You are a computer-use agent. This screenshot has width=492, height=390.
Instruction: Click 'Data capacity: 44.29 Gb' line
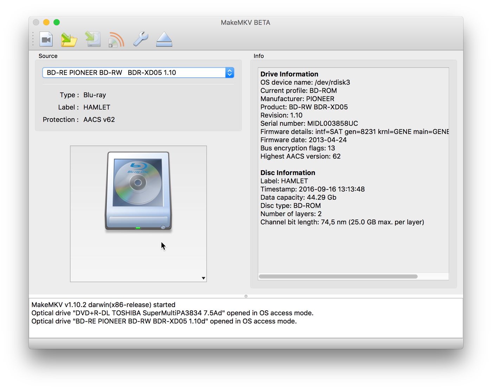click(298, 197)
